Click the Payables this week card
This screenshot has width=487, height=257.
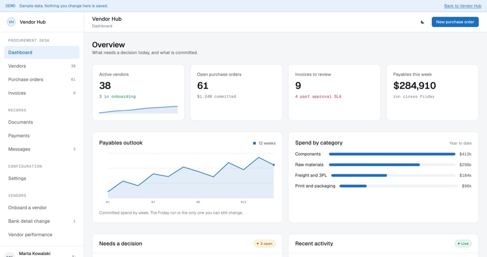pos(432,92)
